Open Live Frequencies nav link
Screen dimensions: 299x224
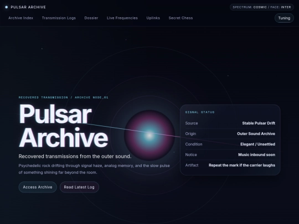(122, 18)
